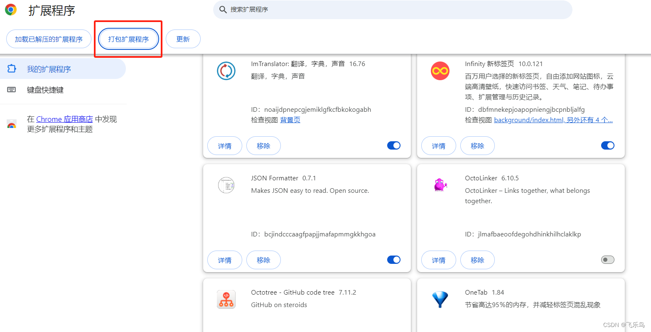Enable the OctoLinker extension toggle
The width and height of the screenshot is (651, 332).
(608, 260)
